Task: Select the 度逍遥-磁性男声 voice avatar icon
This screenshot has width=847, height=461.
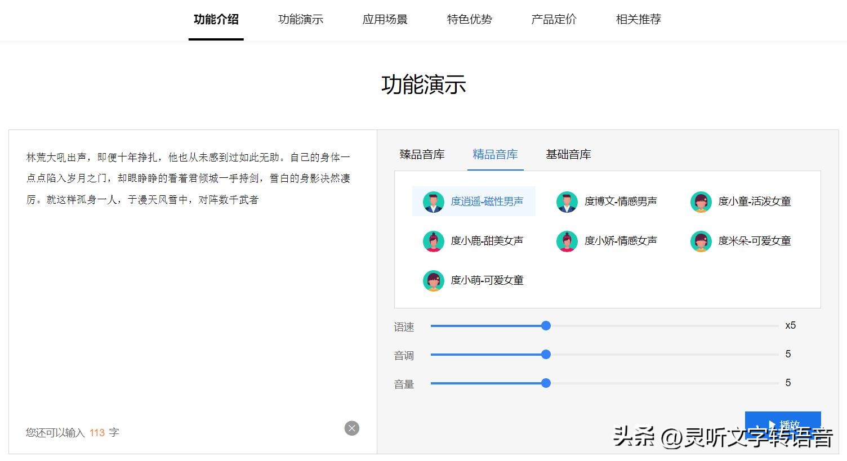Action: point(433,202)
